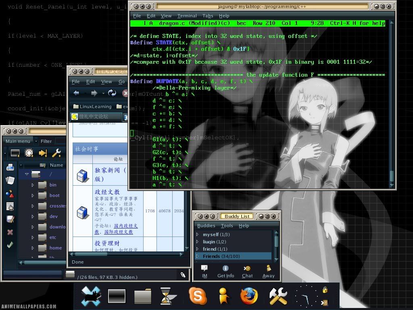Expand the liuqin buddy group
The image size is (413, 310).
tap(198, 241)
